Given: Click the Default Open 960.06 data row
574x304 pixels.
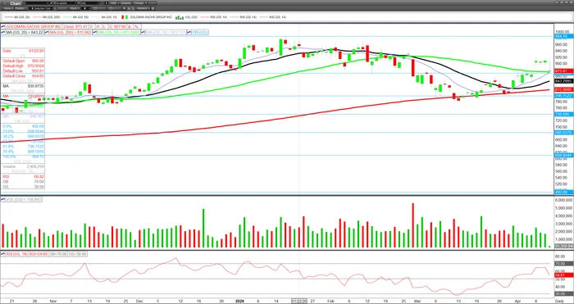Looking at the screenshot, I should 23,61.
